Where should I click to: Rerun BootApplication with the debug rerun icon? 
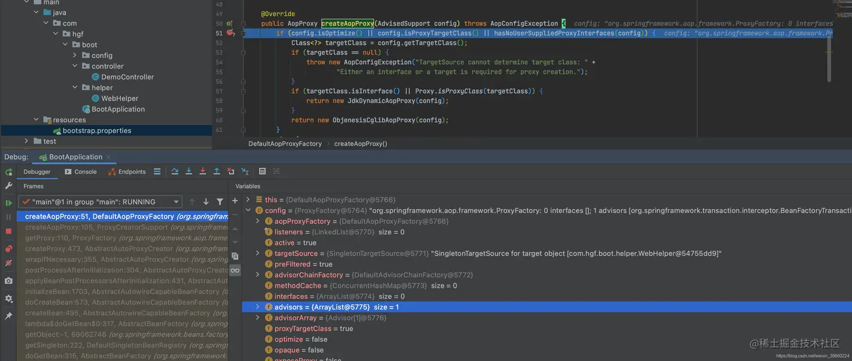(x=8, y=172)
